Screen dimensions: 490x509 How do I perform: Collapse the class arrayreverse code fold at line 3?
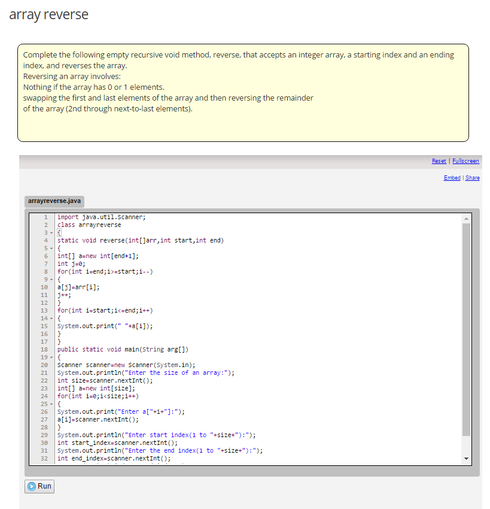[x=52, y=232]
